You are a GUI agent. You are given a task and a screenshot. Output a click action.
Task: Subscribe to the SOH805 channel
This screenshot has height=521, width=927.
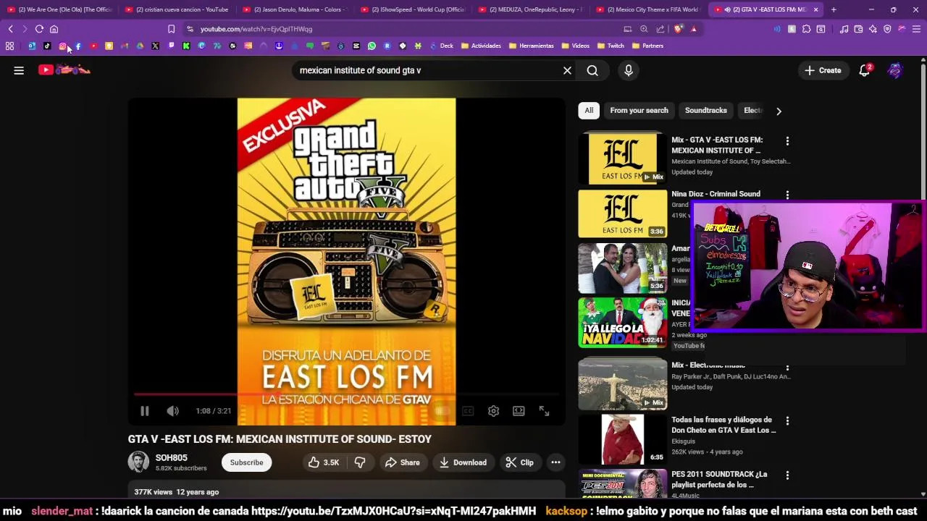pyautogui.click(x=247, y=462)
